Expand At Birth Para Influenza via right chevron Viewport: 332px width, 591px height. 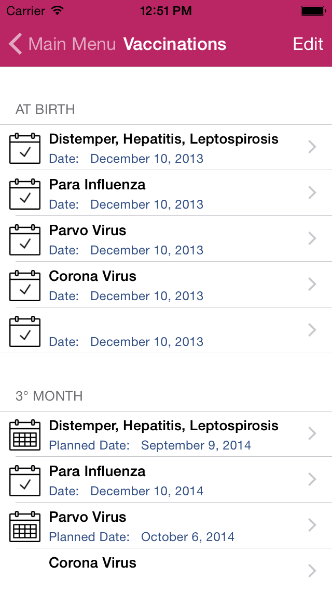(x=312, y=193)
